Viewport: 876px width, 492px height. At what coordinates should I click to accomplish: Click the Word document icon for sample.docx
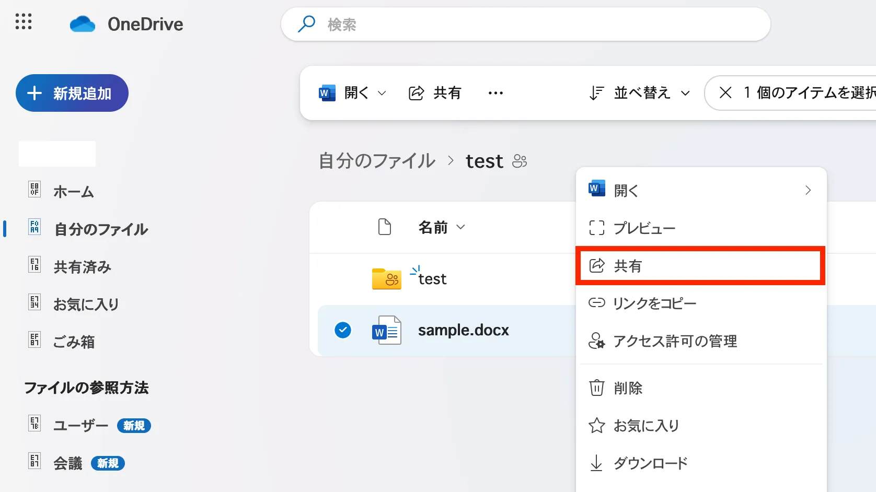click(x=386, y=331)
